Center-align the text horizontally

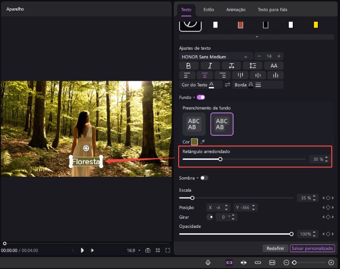204,75
